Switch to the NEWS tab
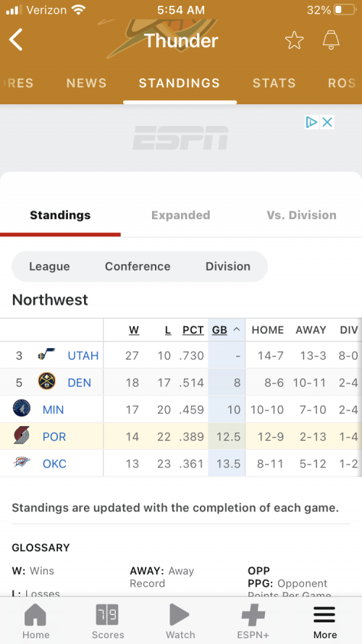Screen dimensions: 362x644 [87, 83]
